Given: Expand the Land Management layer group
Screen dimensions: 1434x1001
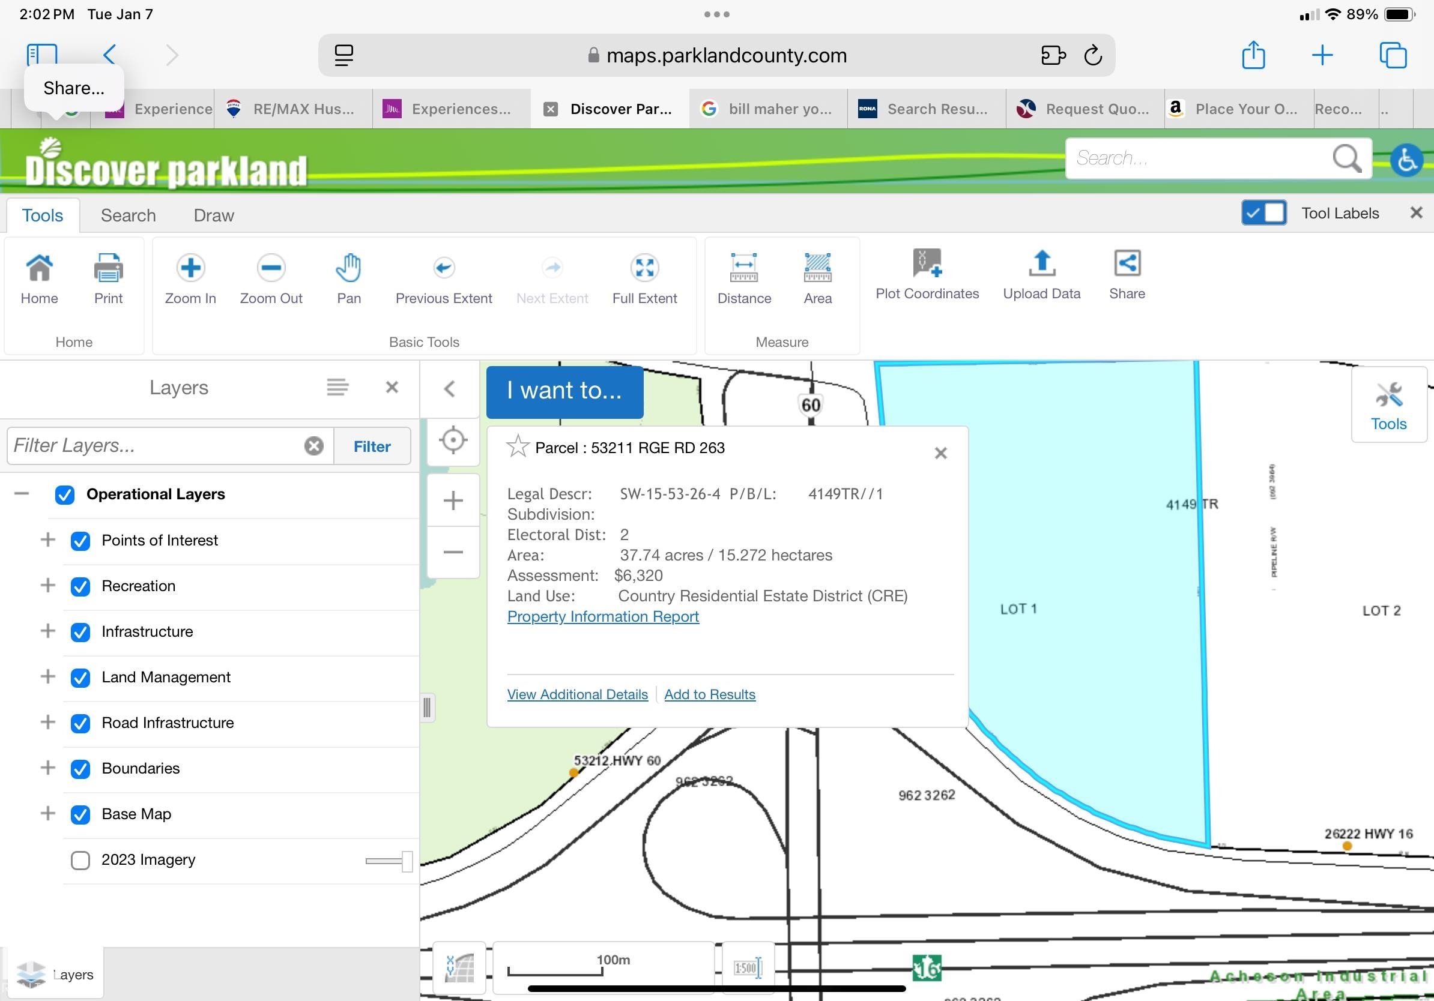Looking at the screenshot, I should [47, 676].
